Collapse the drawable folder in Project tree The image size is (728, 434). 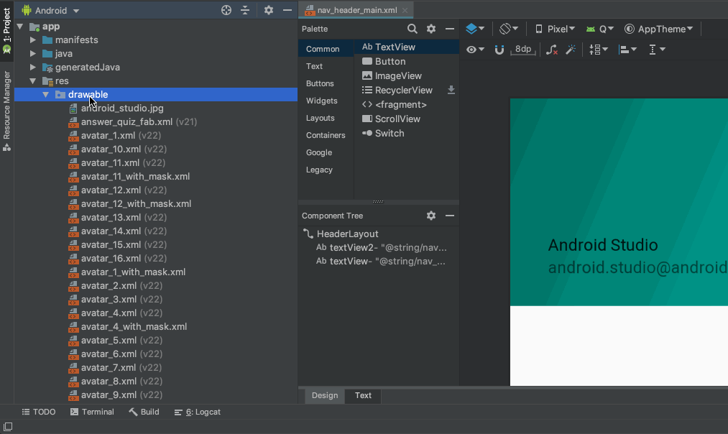45,94
